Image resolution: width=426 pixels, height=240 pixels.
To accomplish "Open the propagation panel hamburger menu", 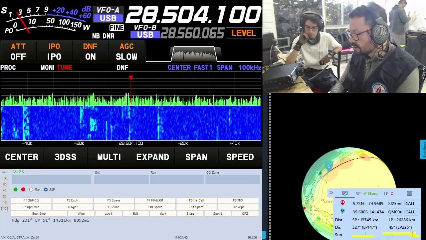I will 409,193.
